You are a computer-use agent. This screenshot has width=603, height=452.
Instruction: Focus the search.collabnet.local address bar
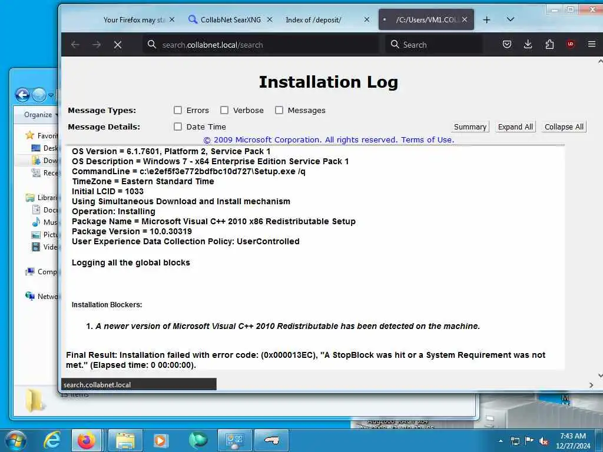261,45
